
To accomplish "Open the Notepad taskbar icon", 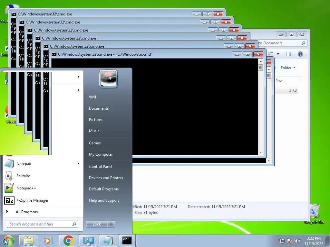I will [108, 241].
